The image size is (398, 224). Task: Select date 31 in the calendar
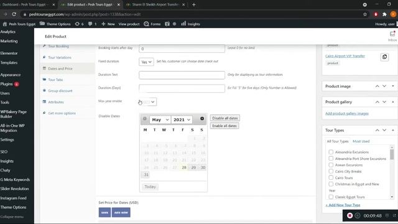[146, 174]
